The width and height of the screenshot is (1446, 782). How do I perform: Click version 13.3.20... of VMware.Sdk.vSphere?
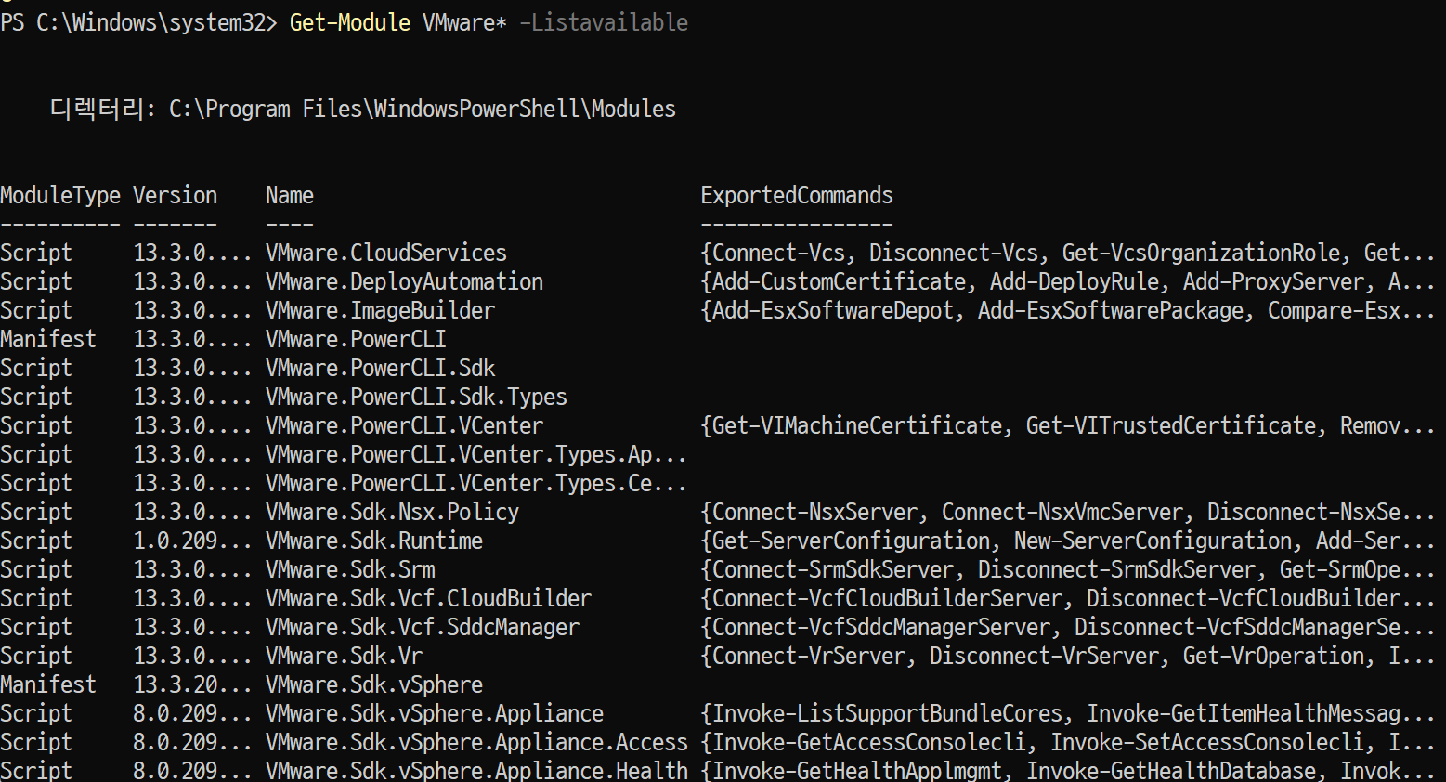pos(192,684)
